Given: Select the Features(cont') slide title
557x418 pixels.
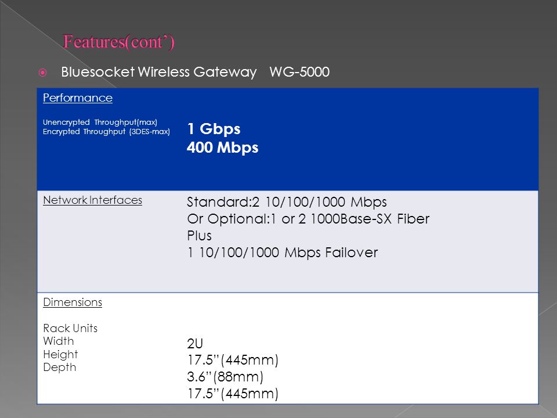Looking at the screenshot, I should coord(118,42).
